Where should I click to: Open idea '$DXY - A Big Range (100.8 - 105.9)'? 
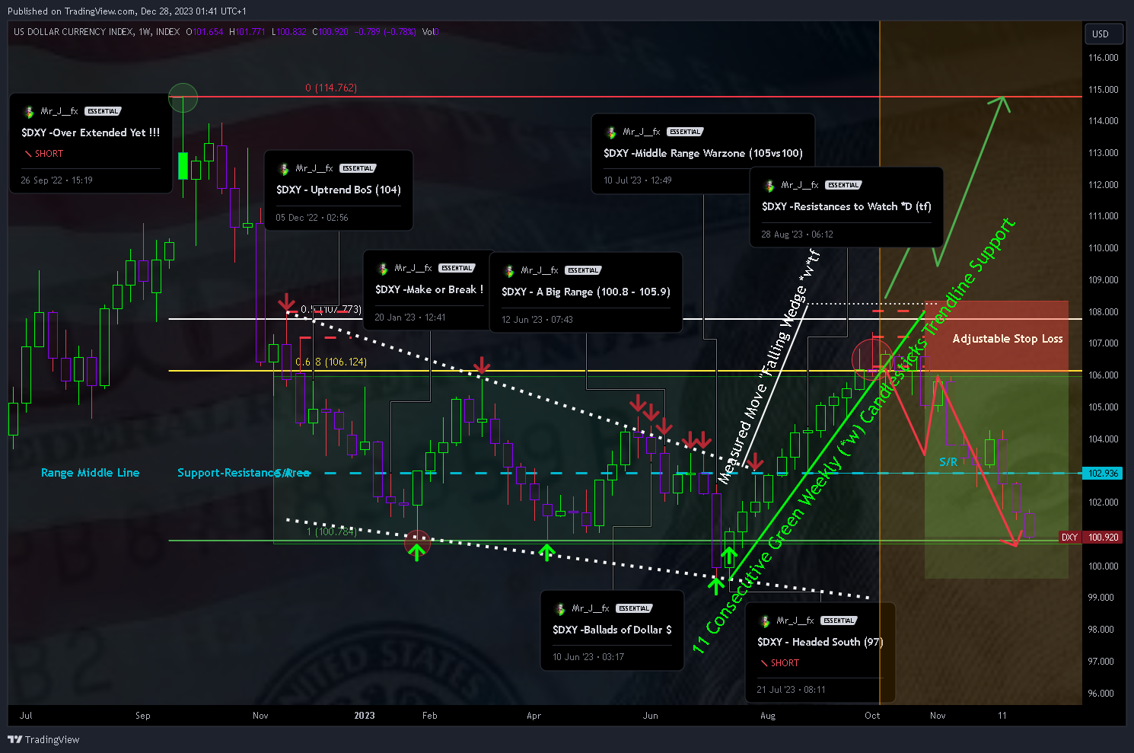click(x=586, y=292)
